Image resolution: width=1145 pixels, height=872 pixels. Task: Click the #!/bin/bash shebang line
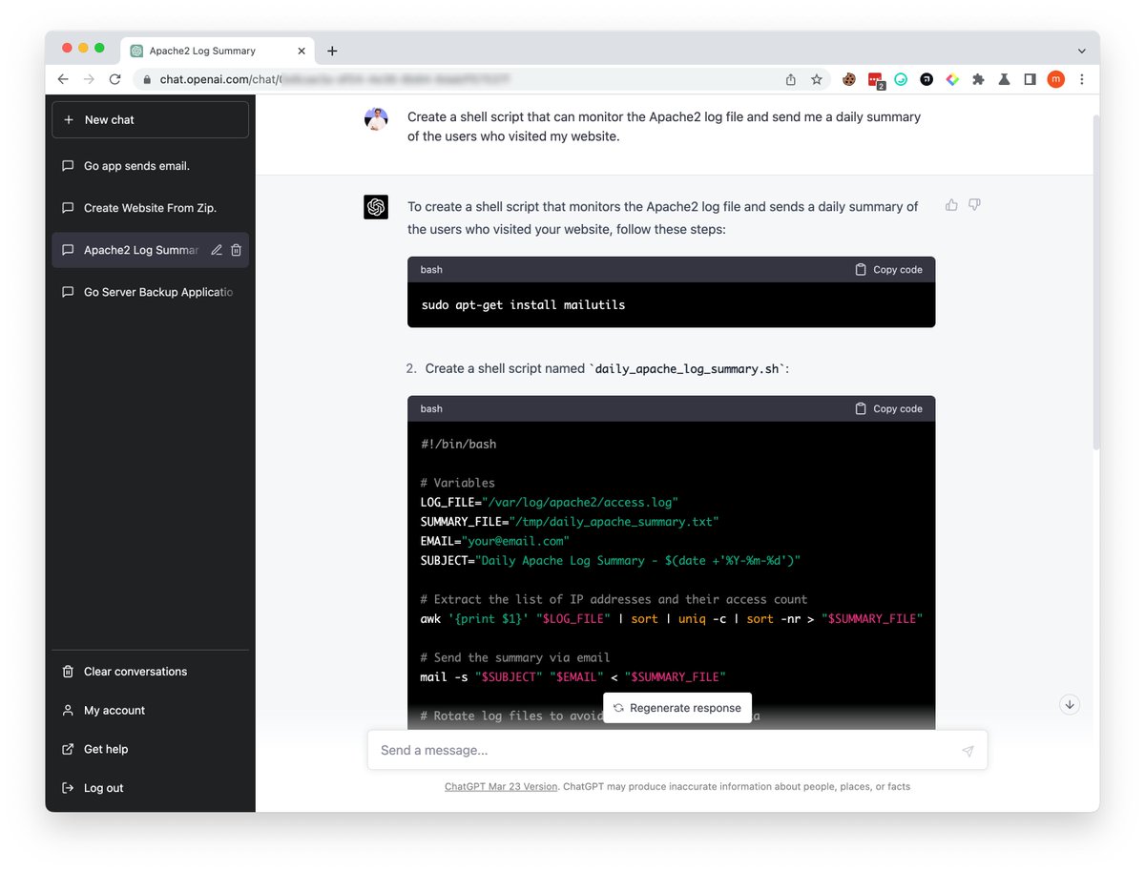458,444
